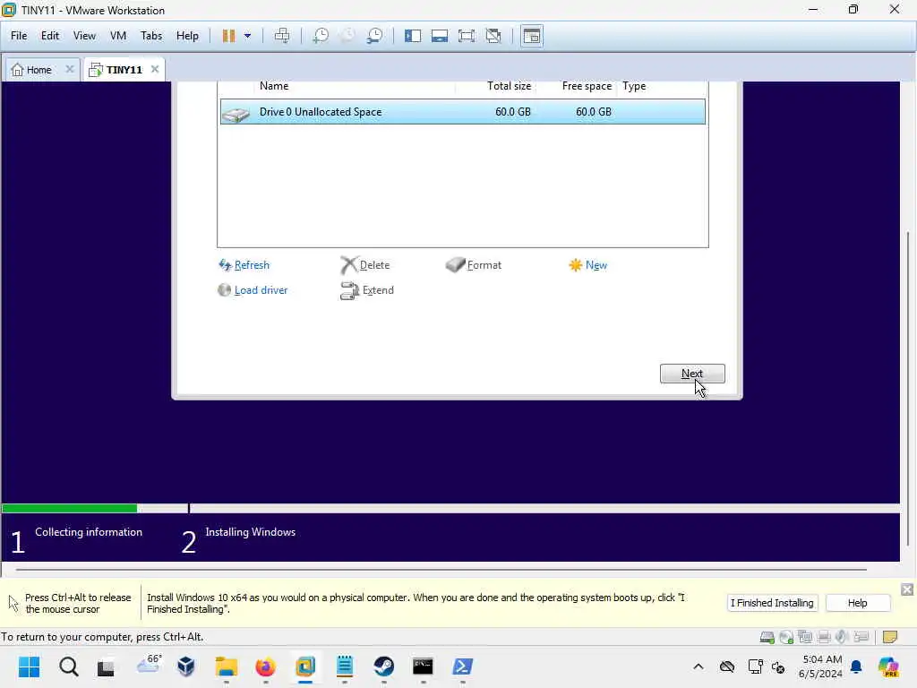
Task: Open Copilot preview icon in taskbar
Action: [888, 666]
